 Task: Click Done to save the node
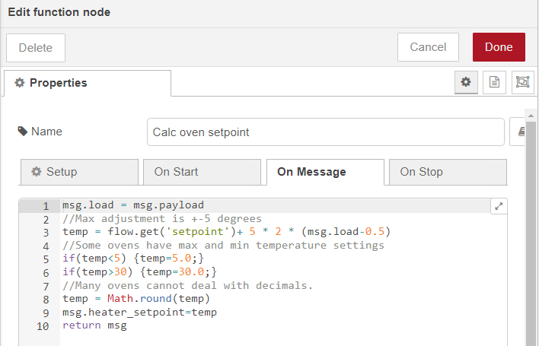coord(499,47)
